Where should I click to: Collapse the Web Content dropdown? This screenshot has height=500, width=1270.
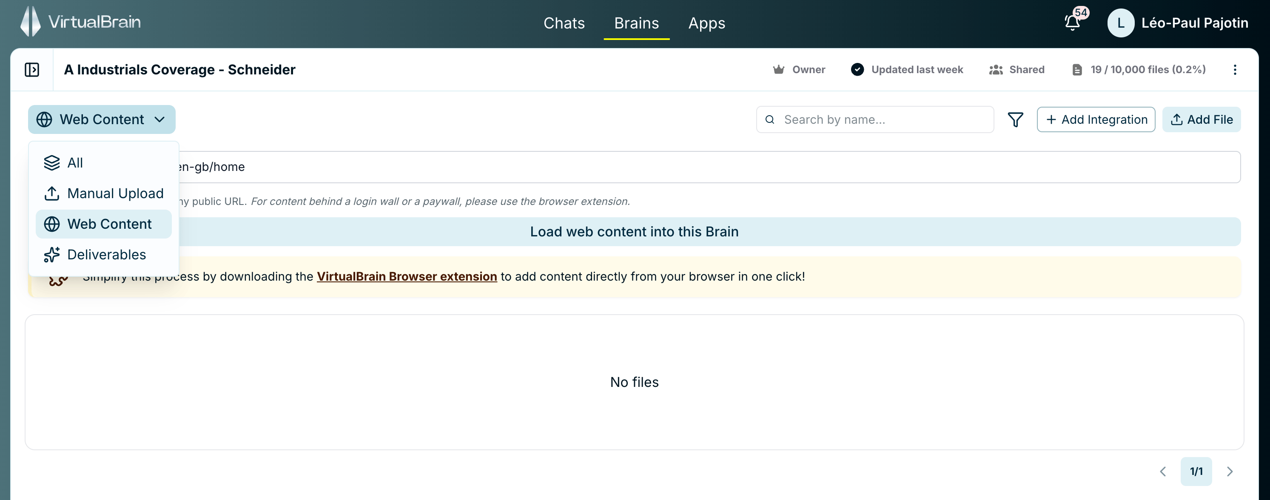(x=102, y=119)
